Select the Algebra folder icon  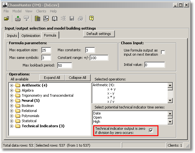tap(18, 90)
